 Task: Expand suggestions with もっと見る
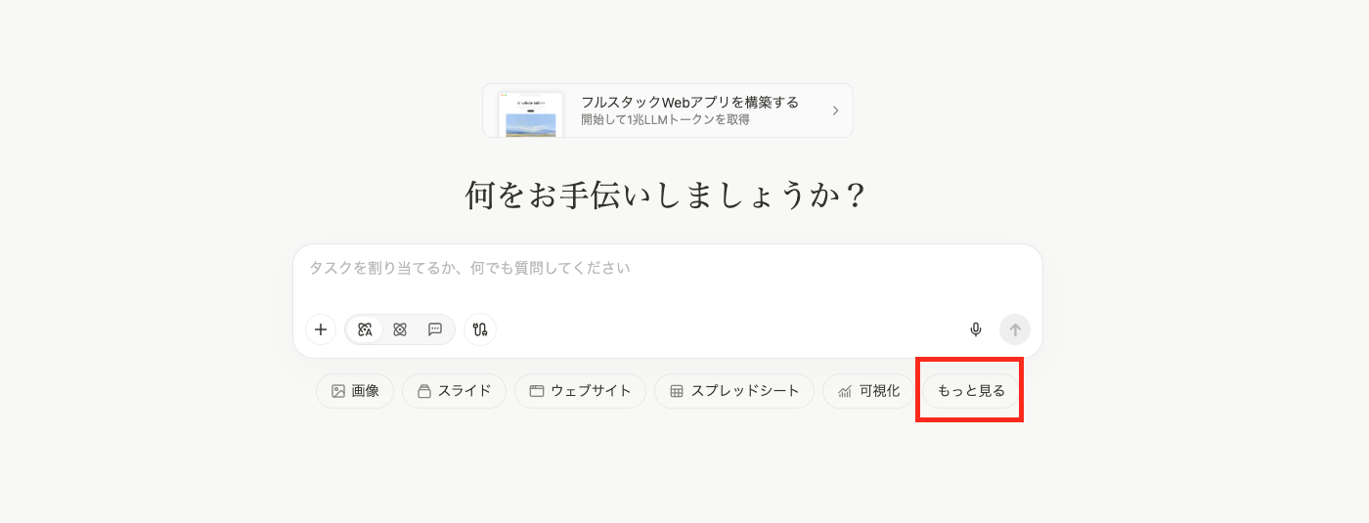[x=971, y=391]
